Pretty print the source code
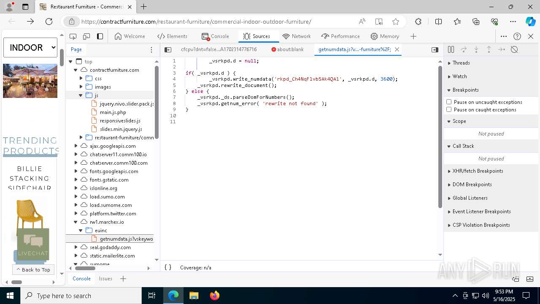The width and height of the screenshot is (540, 304). 168,267
